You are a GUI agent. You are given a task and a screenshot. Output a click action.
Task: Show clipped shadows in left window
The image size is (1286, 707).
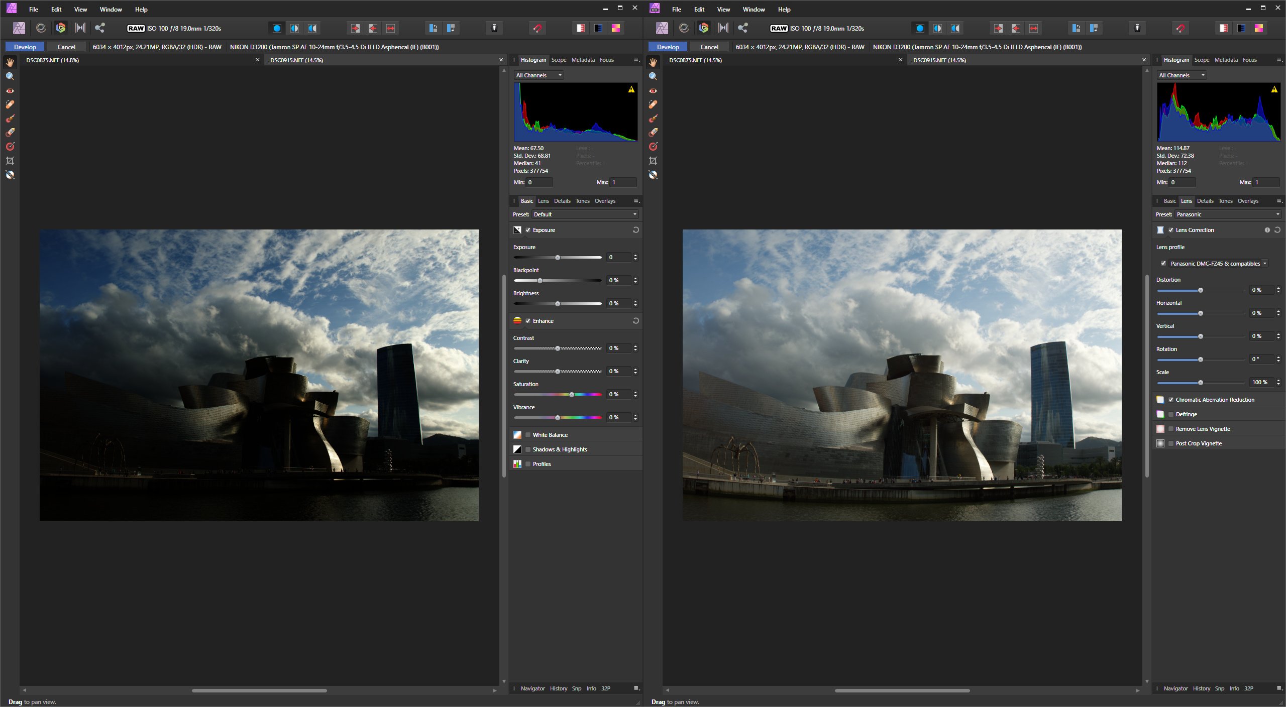[x=598, y=28]
